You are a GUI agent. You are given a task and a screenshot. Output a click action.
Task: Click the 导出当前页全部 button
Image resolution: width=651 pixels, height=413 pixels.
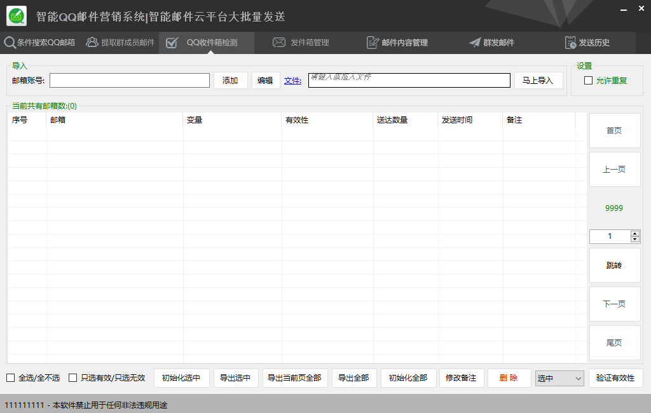click(295, 377)
